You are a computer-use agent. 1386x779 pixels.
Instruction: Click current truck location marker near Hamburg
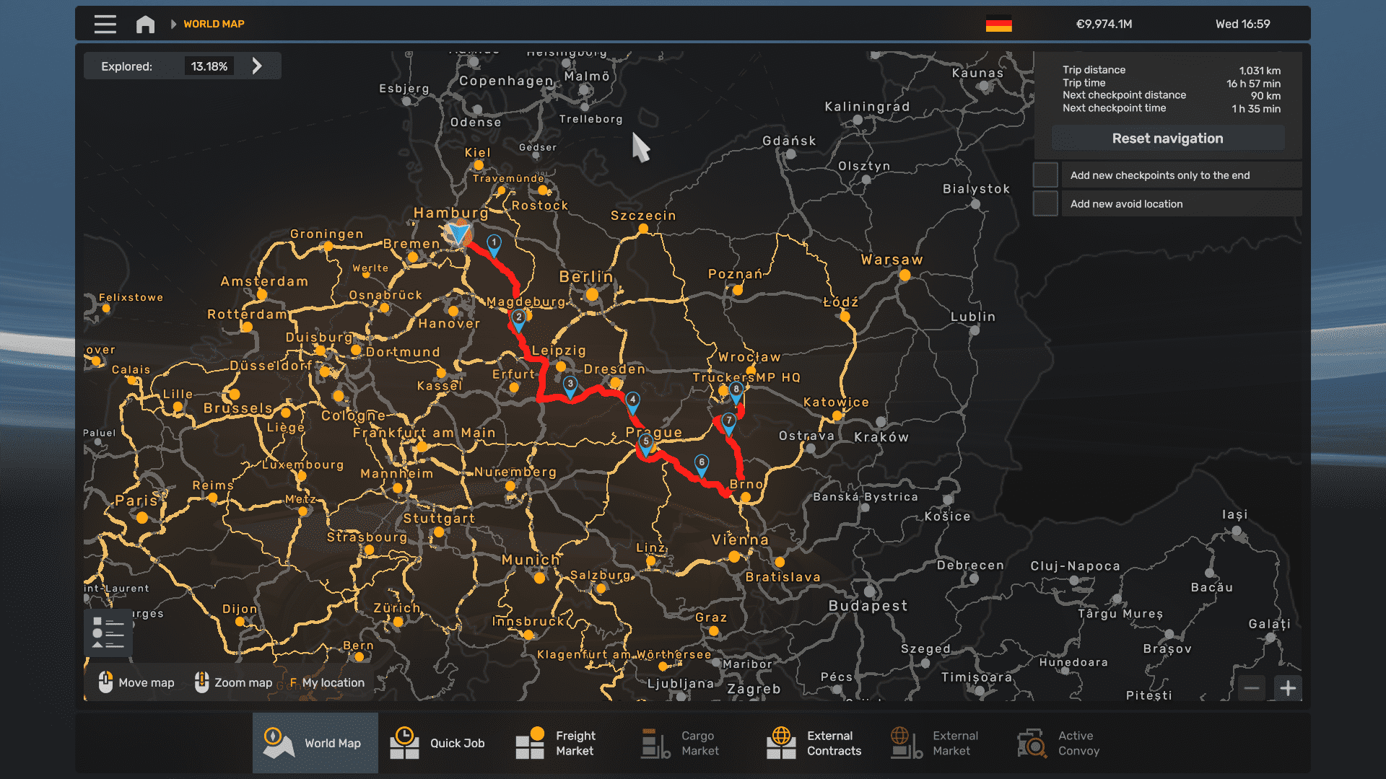click(458, 233)
